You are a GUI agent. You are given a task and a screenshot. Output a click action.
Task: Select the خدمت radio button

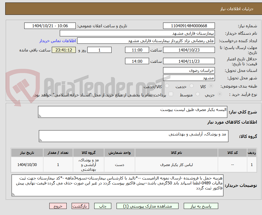click(191, 86)
